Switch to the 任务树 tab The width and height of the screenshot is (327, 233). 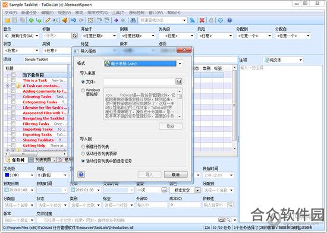point(16,160)
